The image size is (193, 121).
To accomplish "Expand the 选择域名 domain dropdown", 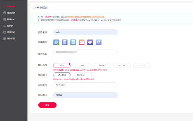I will point(85,52).
